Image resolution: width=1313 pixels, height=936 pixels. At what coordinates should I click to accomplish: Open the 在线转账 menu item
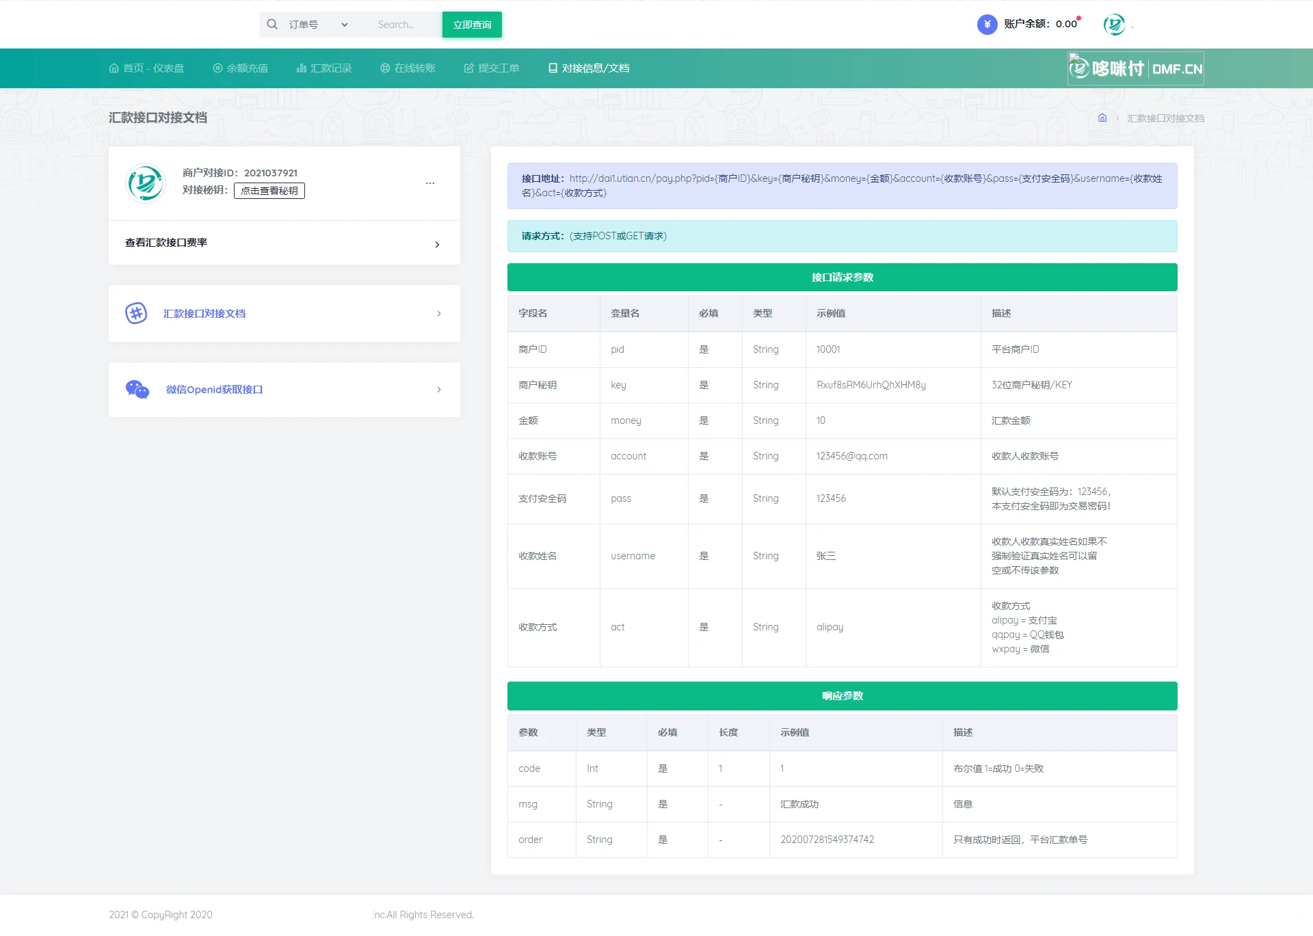point(408,68)
